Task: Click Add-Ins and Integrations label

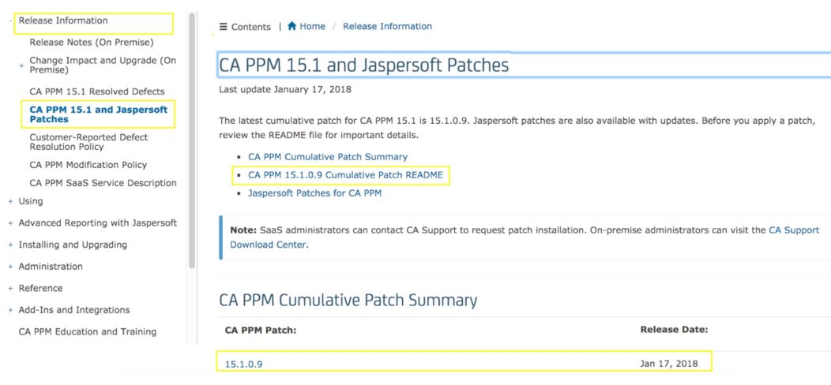Action: coord(74,310)
